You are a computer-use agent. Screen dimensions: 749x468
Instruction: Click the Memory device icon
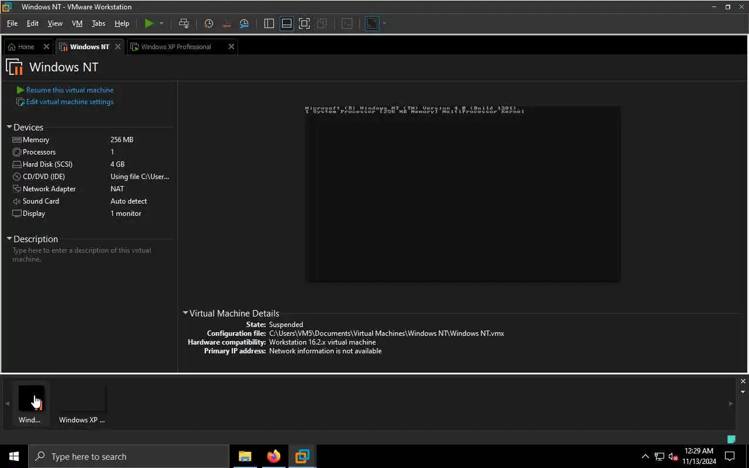click(x=17, y=140)
